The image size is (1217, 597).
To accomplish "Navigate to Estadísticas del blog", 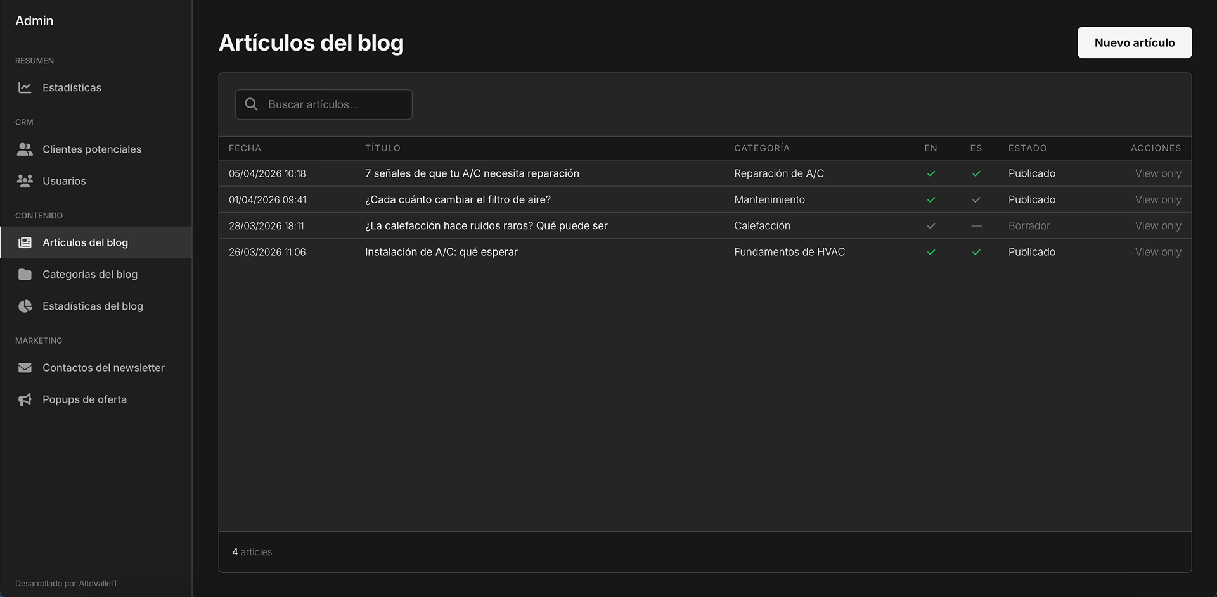I will 93,306.
